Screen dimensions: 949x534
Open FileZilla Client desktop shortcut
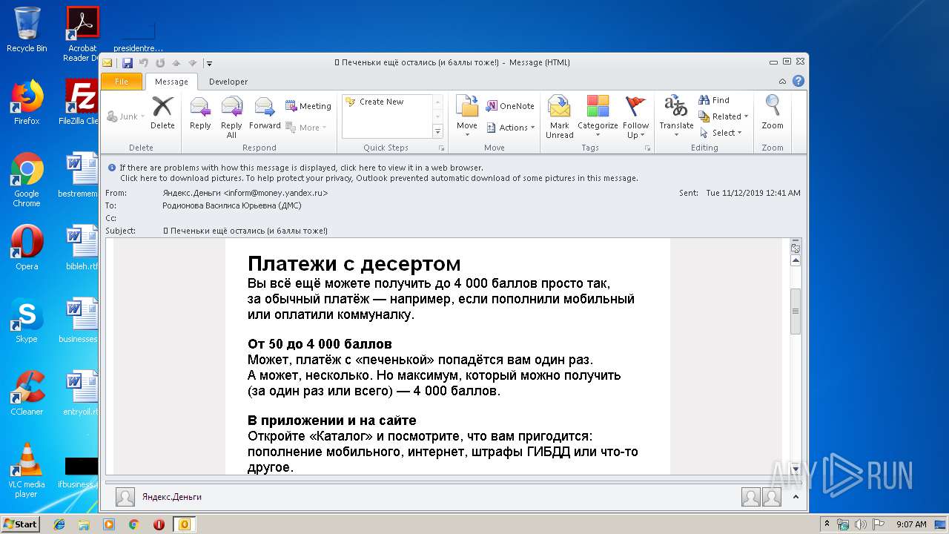80,102
